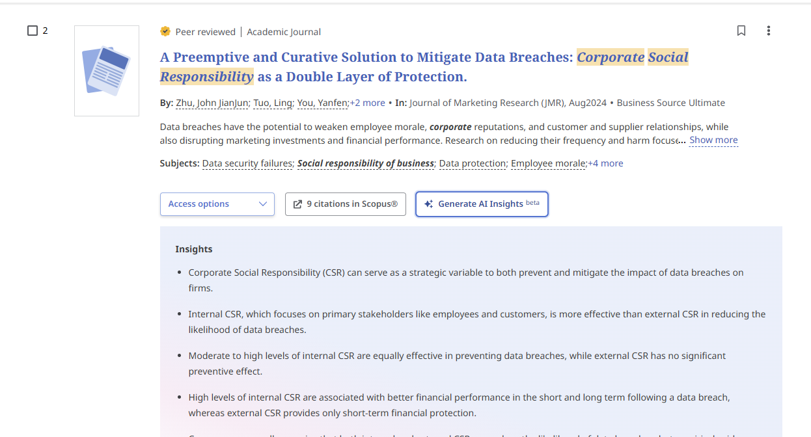Viewport: 811px width, 437px height.
Task: Click insight bullet about better financial performance
Action: 459,405
